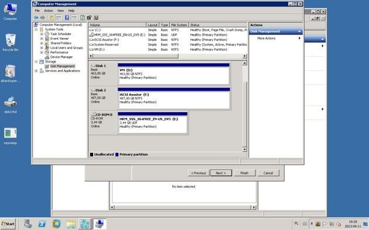Screen dimensions: 369x230
Task: Click the last toolbar icon after Properties
Action: click(x=96, y=18)
